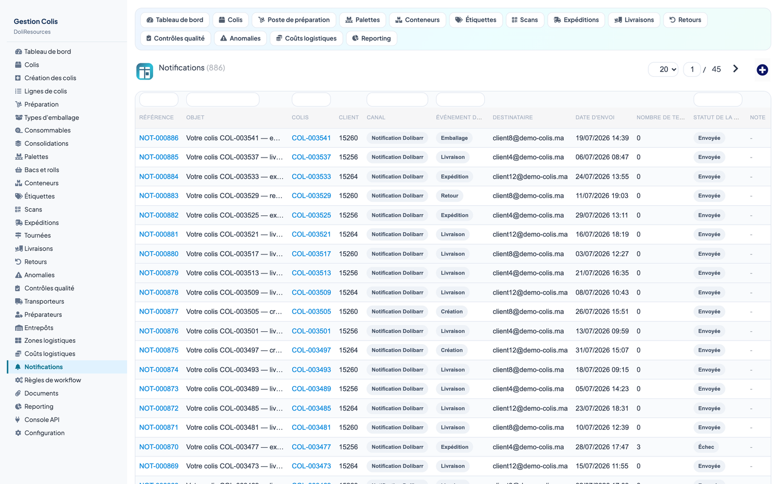Click the Gestion Colis module title
This screenshot has width=782, height=484.
pyautogui.click(x=36, y=22)
